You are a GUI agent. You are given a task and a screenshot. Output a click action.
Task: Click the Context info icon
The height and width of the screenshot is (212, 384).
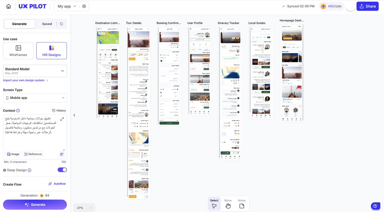coord(18,111)
